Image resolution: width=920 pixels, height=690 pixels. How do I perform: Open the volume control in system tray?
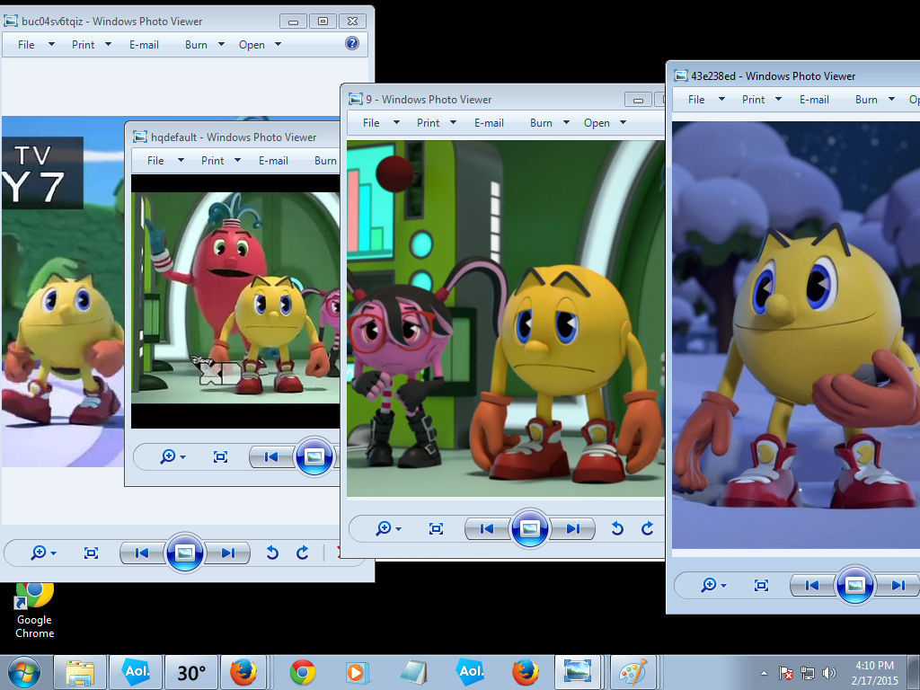[829, 673]
